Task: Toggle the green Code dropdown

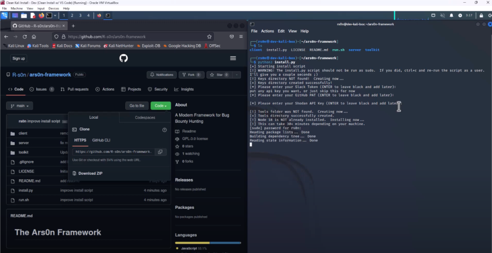Action: [x=161, y=106]
